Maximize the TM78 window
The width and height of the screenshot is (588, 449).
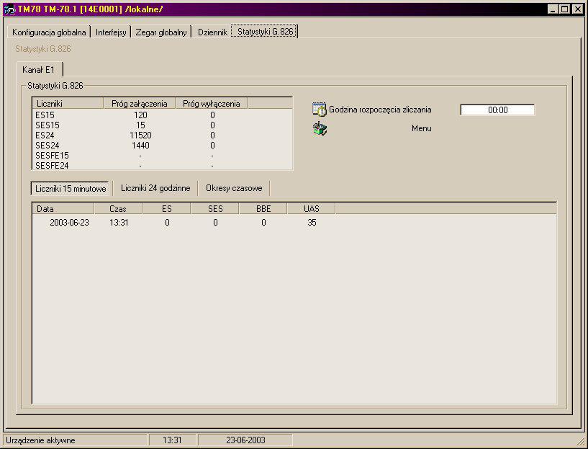click(x=565, y=9)
